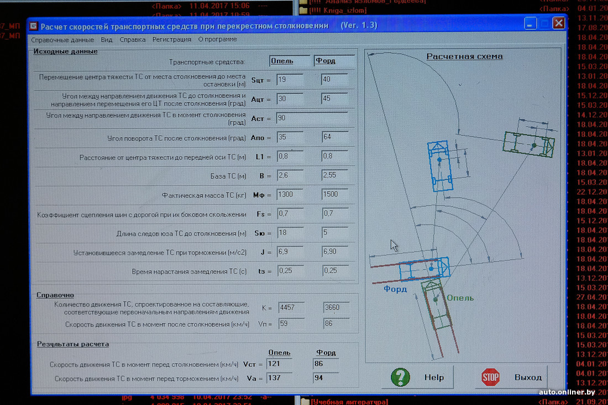Screen dimensions: 608x405
Task: Click the Опель Fs coefficient field
Action: coord(290,213)
